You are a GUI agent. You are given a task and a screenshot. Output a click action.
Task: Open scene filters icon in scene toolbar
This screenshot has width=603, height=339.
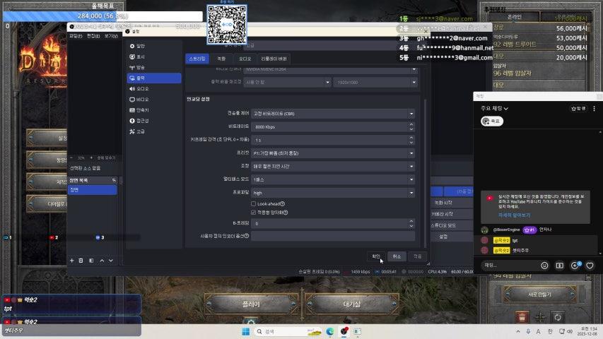[91, 261]
